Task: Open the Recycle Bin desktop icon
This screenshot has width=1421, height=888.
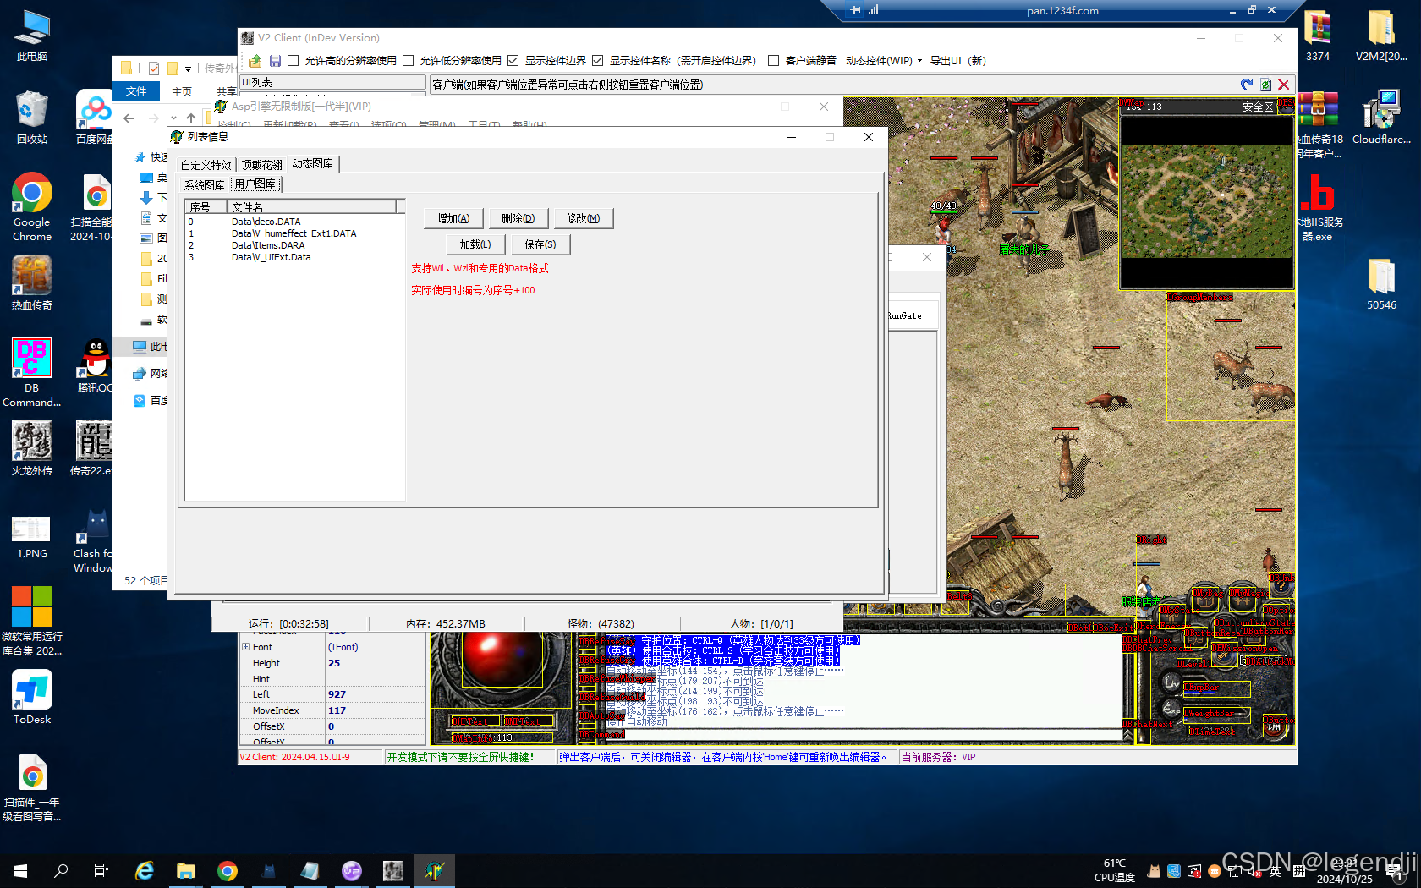Action: coord(32,117)
